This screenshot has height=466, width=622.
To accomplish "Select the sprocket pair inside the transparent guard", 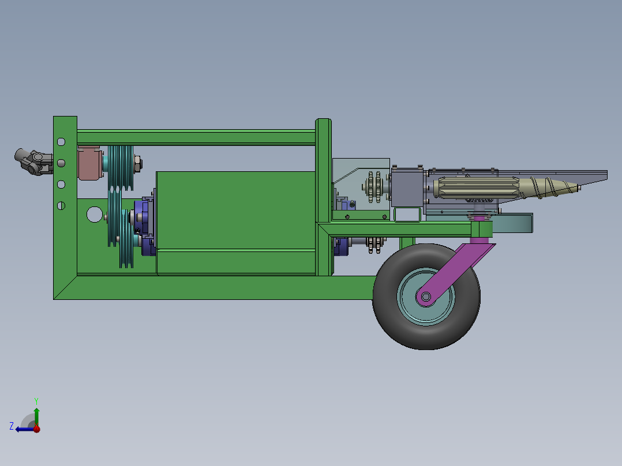I will (x=374, y=187).
